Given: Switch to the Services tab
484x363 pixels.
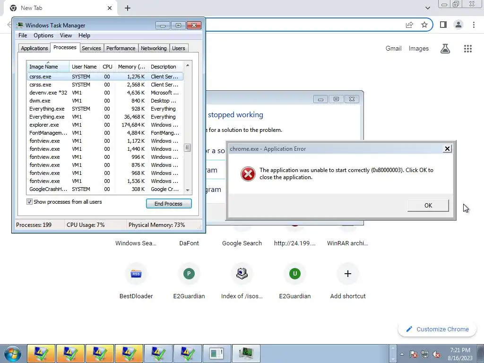Looking at the screenshot, I should pos(91,48).
